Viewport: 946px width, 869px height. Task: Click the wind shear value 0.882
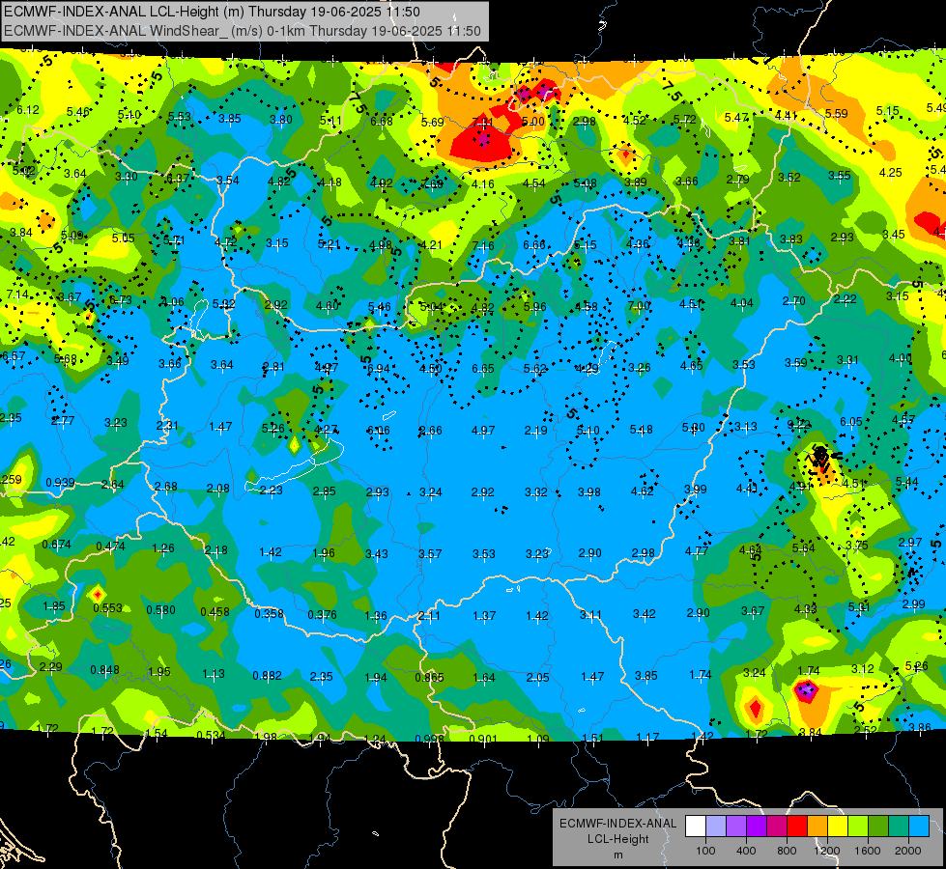tap(268, 676)
